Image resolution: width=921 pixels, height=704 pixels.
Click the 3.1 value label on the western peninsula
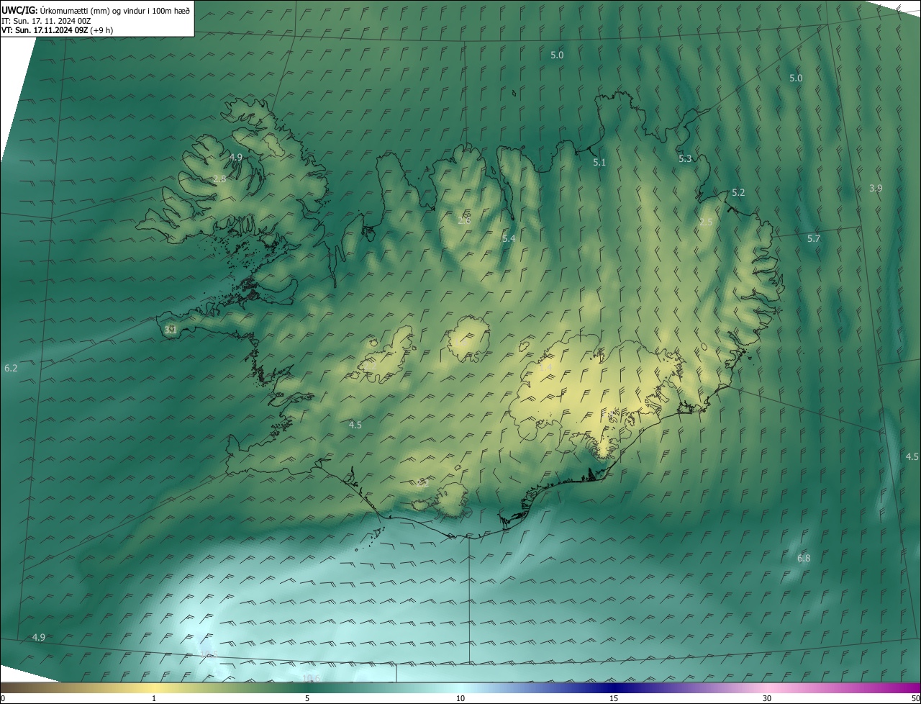point(171,330)
